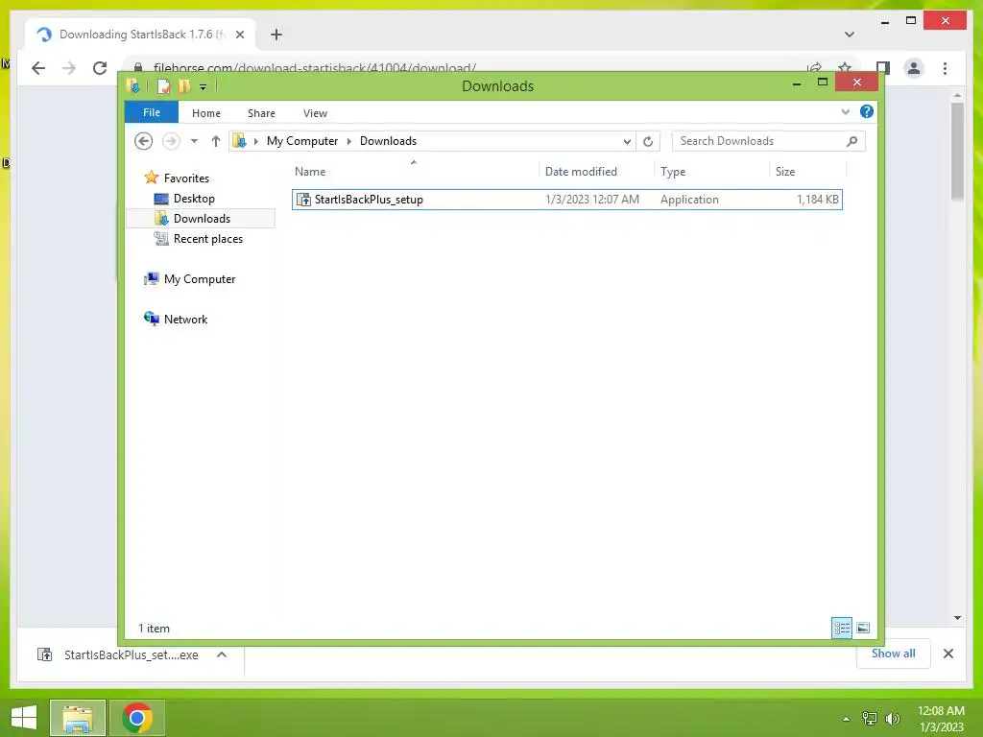Bookmark this page with star icon
The image size is (983, 737).
(x=845, y=66)
